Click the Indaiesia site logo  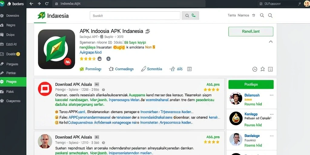(x=53, y=16)
